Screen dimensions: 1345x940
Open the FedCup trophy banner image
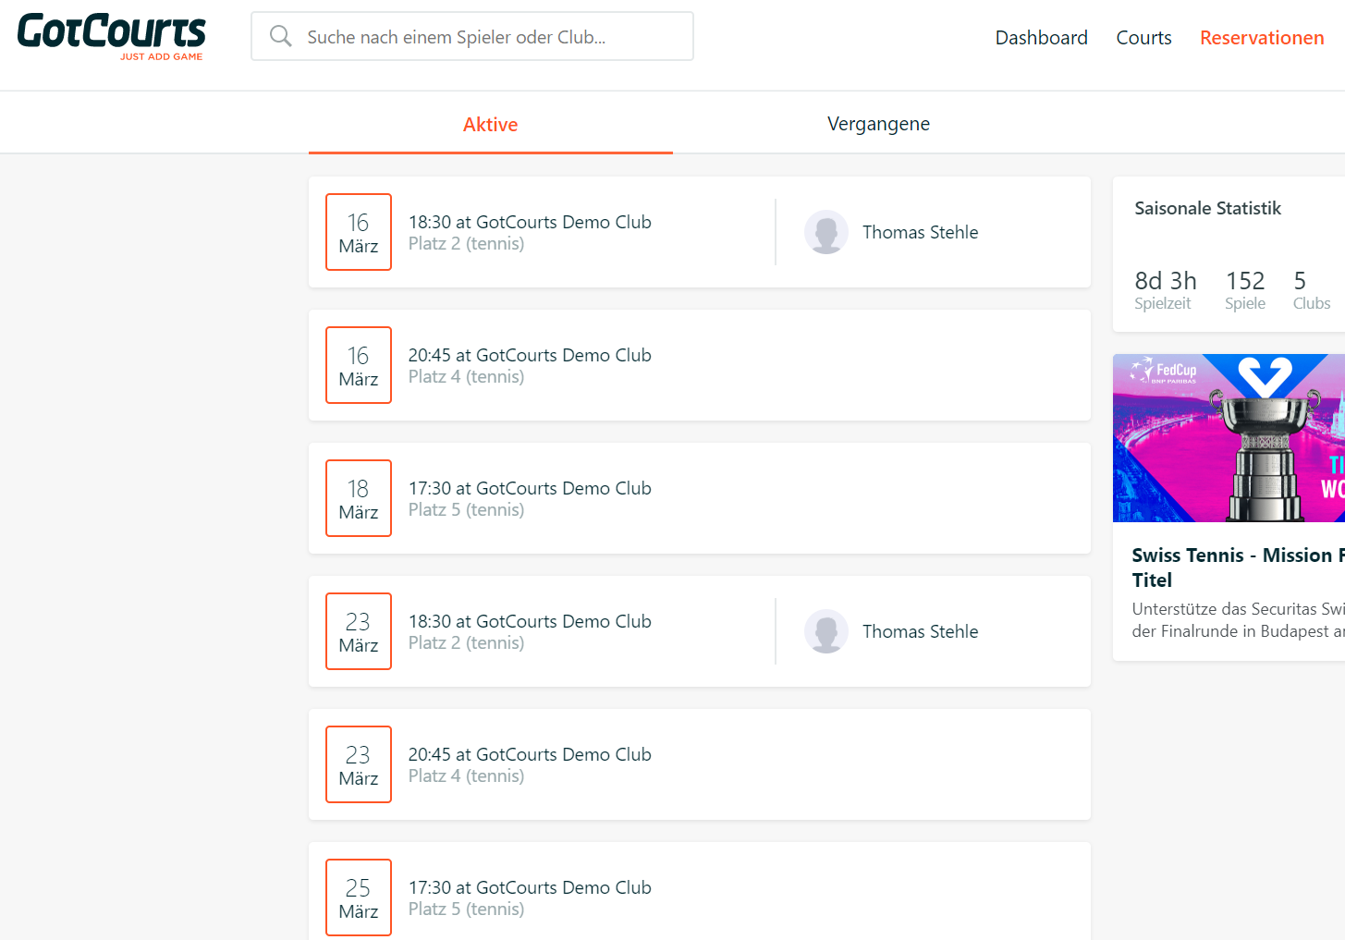coord(1229,438)
